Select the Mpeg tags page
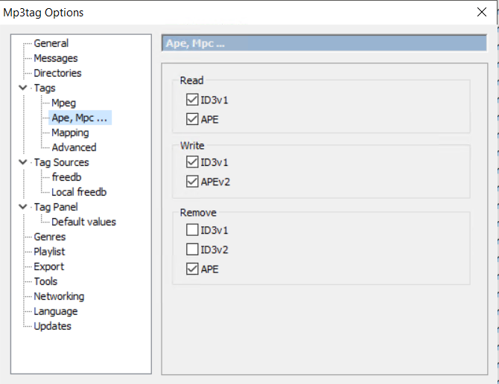 tap(63, 103)
